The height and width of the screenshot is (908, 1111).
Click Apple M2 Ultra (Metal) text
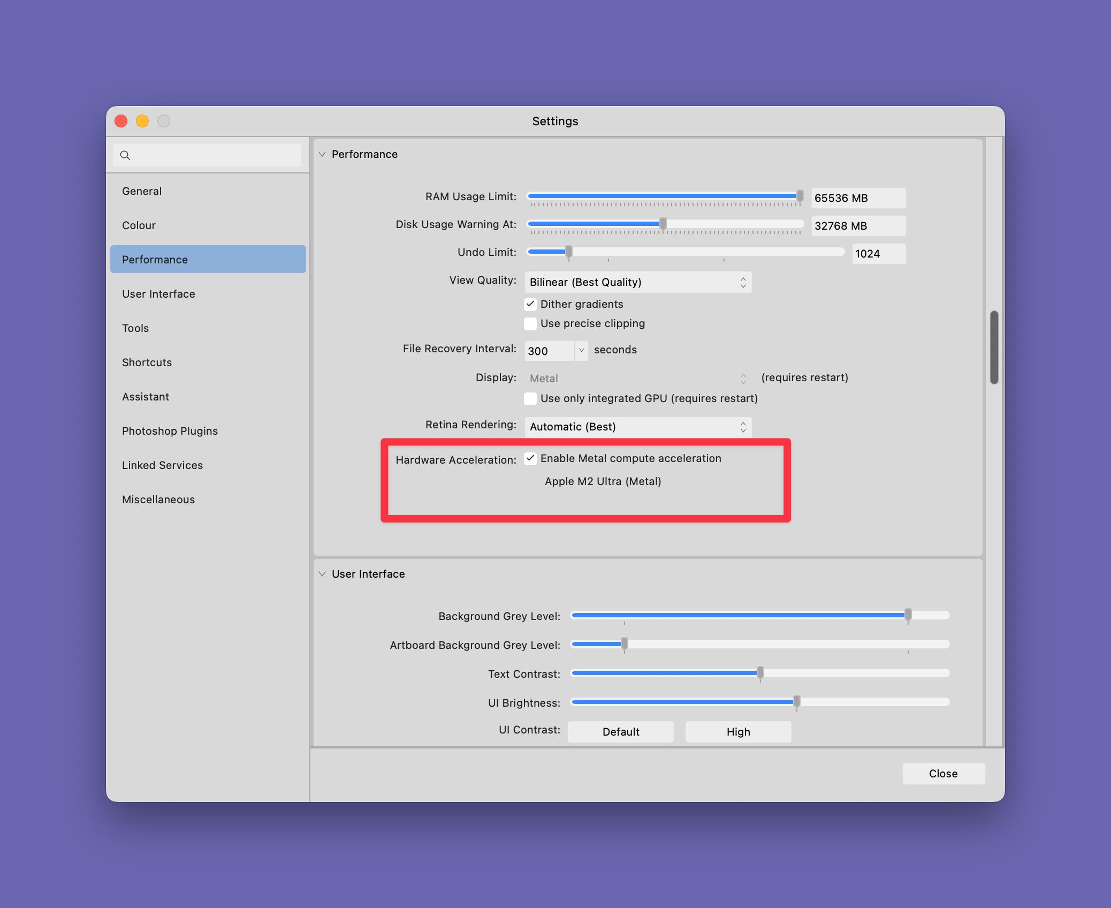(603, 481)
